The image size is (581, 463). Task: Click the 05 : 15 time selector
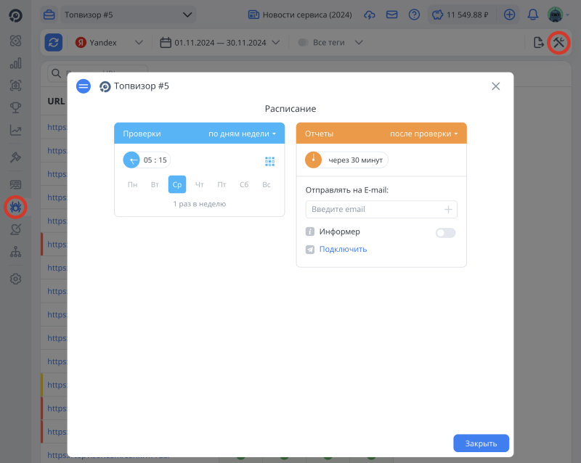(155, 160)
